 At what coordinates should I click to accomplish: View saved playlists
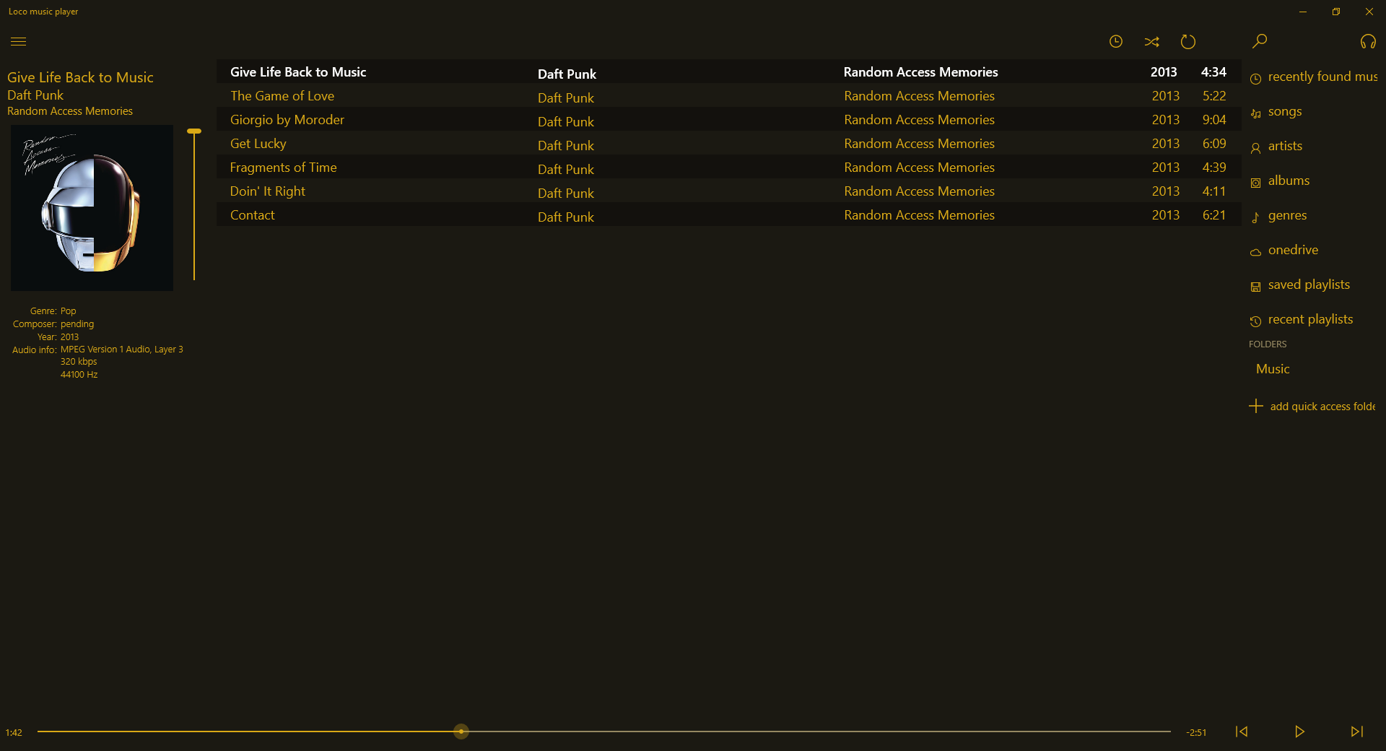point(1308,285)
